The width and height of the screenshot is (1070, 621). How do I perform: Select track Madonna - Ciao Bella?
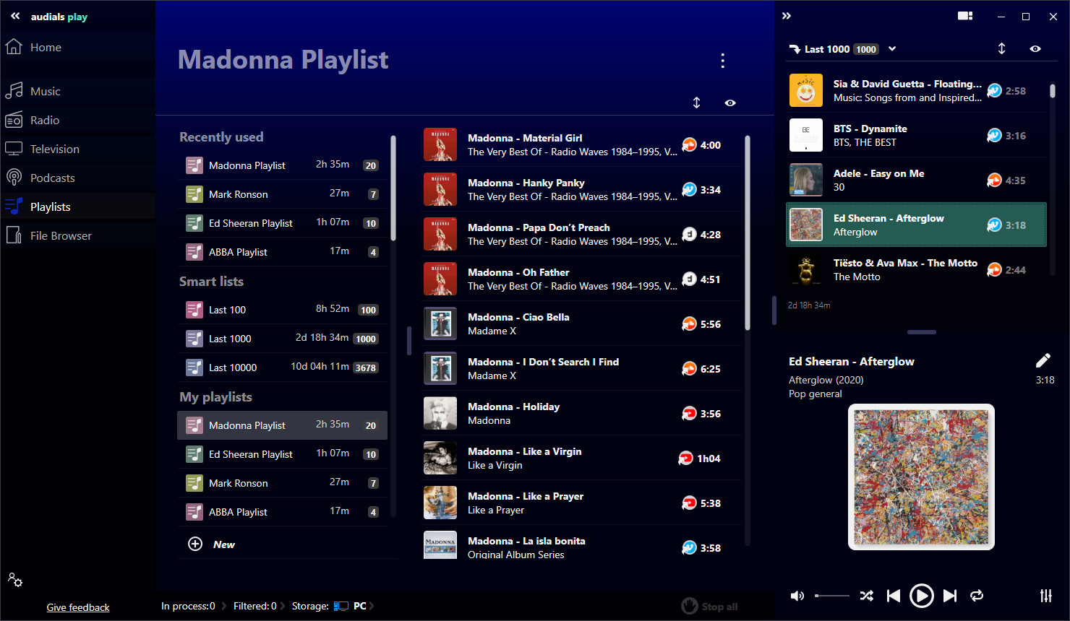pyautogui.click(x=582, y=324)
